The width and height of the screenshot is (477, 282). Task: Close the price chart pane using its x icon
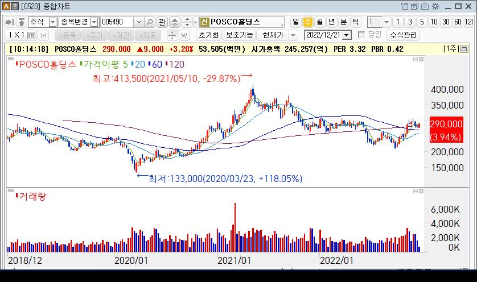click(x=421, y=59)
